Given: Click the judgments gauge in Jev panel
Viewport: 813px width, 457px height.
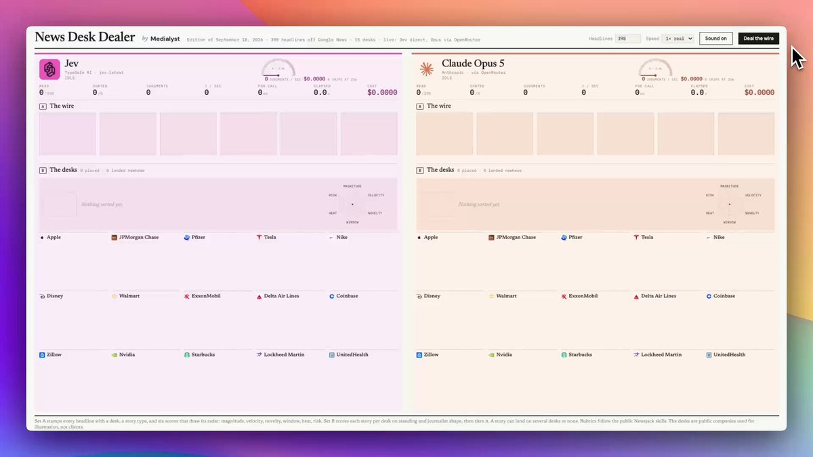Looking at the screenshot, I should [x=278, y=68].
